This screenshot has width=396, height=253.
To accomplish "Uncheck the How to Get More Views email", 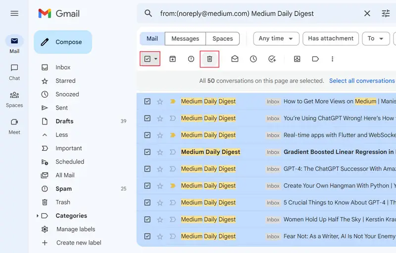I will [147, 102].
